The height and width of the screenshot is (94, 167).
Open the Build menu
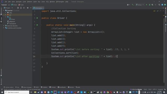[x=35, y=2]
